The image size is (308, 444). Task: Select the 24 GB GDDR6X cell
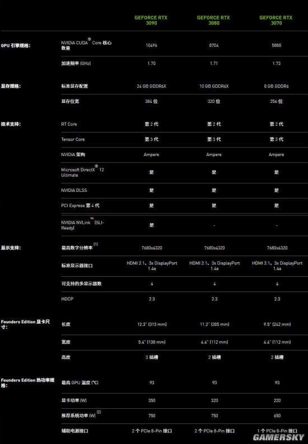(x=151, y=86)
